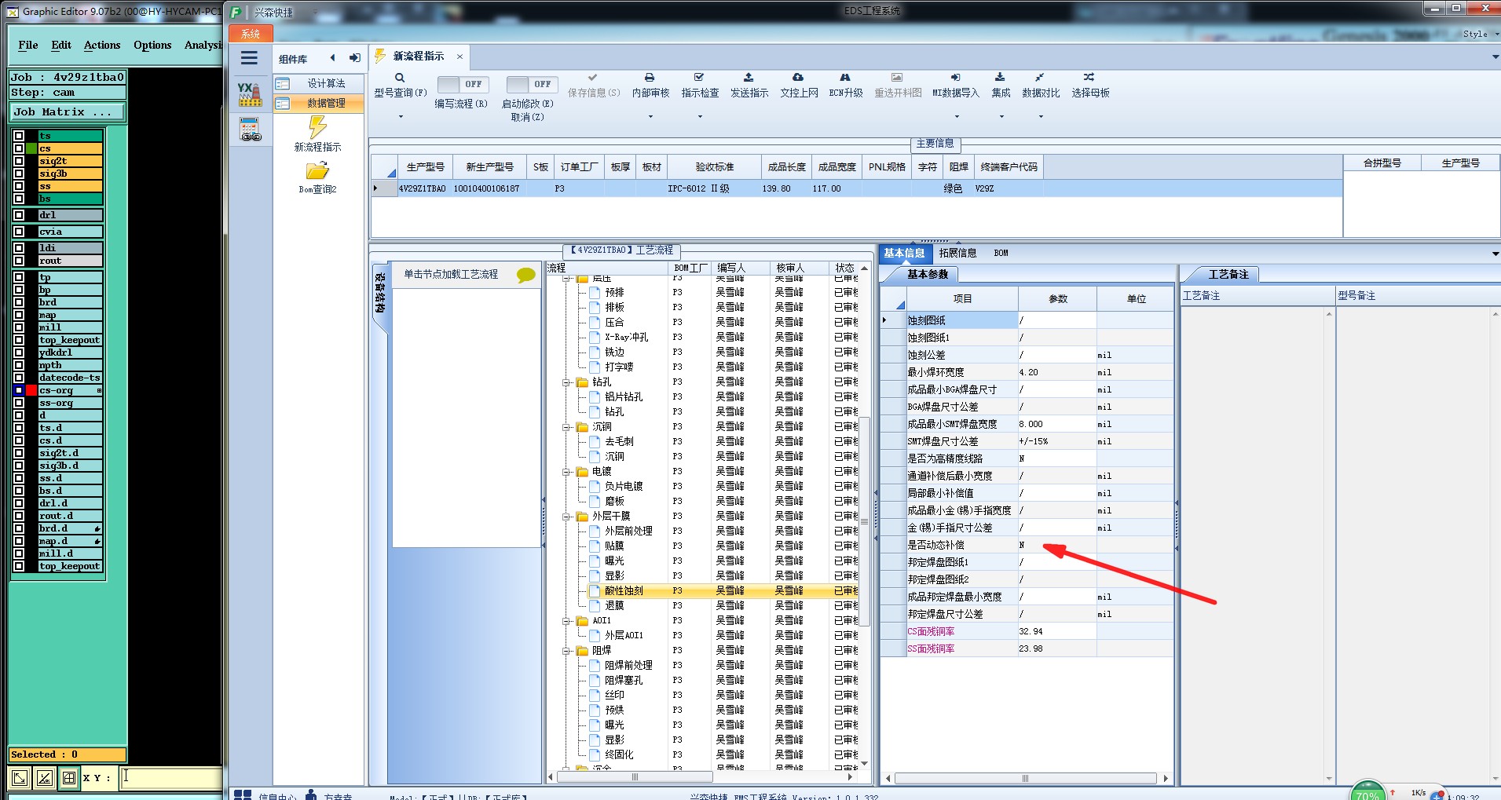
Task: Open the hamburger menu in EDS sidebar
Action: pos(249,58)
